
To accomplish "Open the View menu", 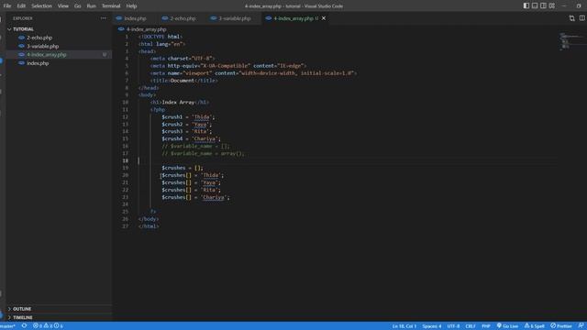I will coord(63,6).
